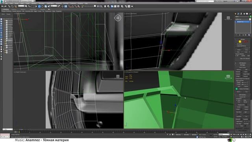Open the Populate ribbon tab
This screenshot has height=142, width=252.
coord(43,9)
